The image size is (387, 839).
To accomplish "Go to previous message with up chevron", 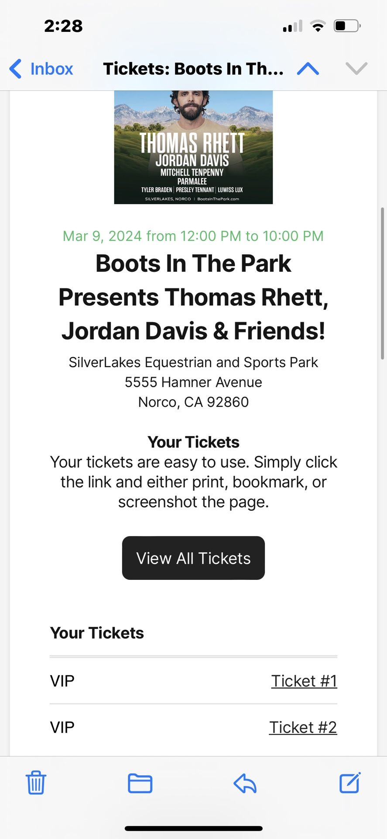I will pyautogui.click(x=308, y=69).
